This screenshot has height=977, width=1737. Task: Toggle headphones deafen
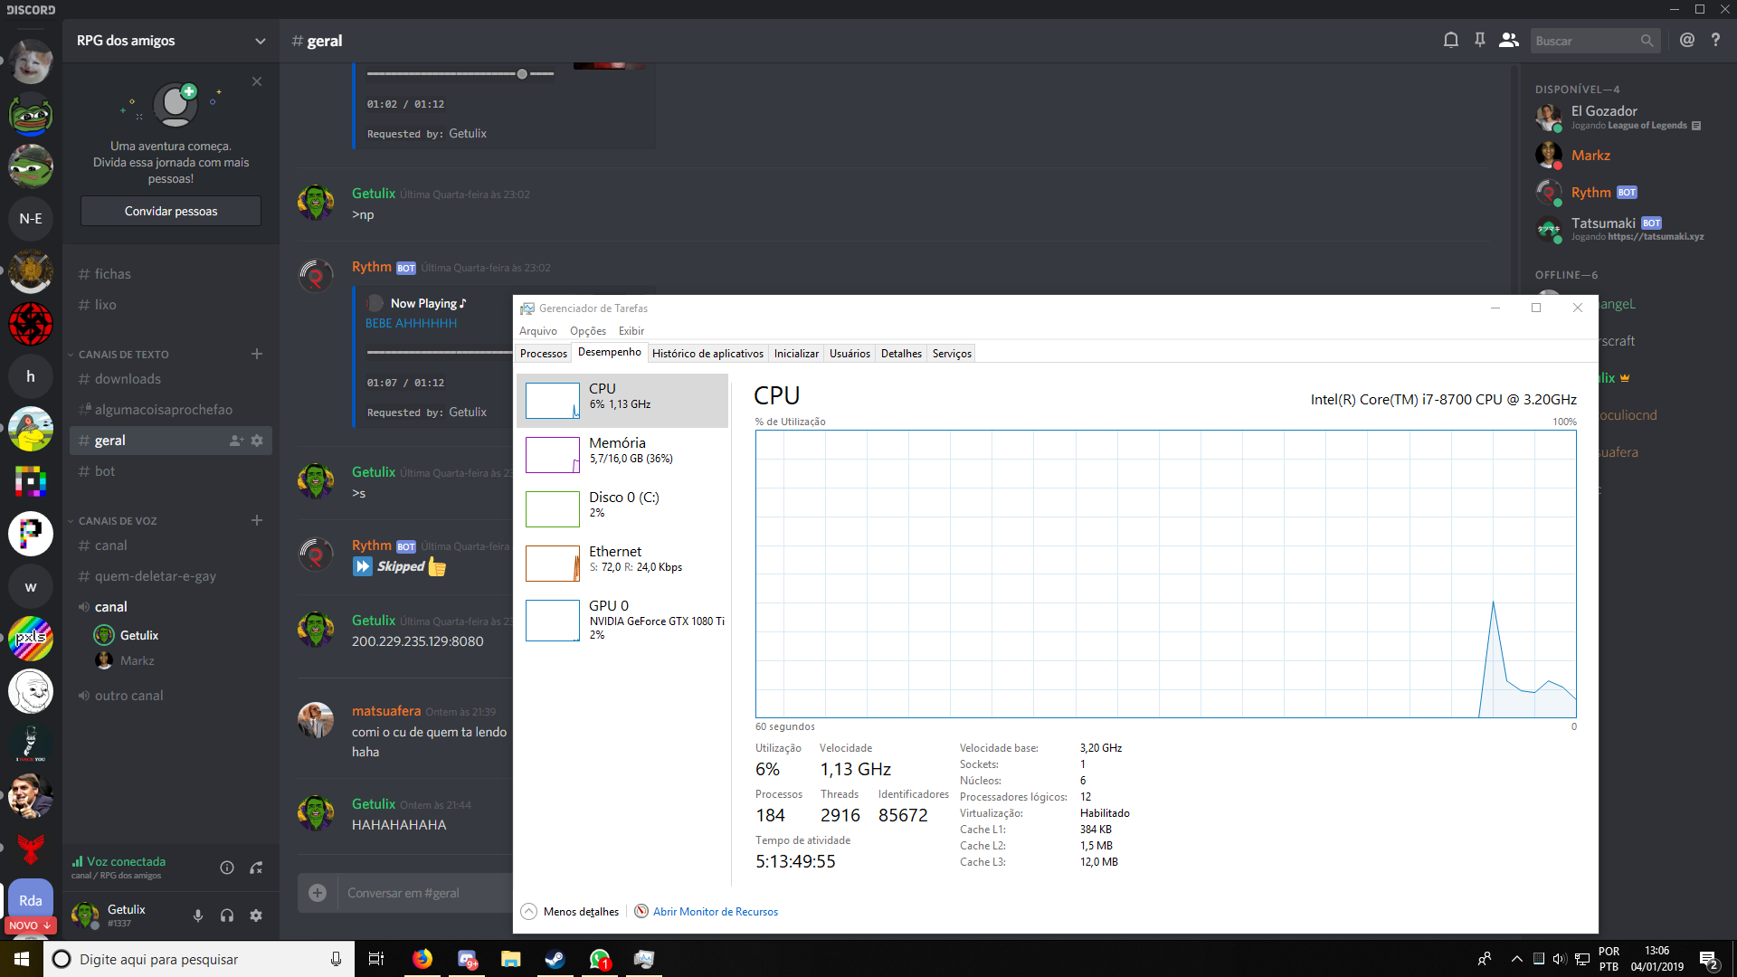click(x=227, y=915)
